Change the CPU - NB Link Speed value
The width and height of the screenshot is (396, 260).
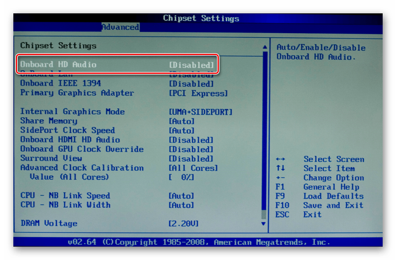point(181,196)
